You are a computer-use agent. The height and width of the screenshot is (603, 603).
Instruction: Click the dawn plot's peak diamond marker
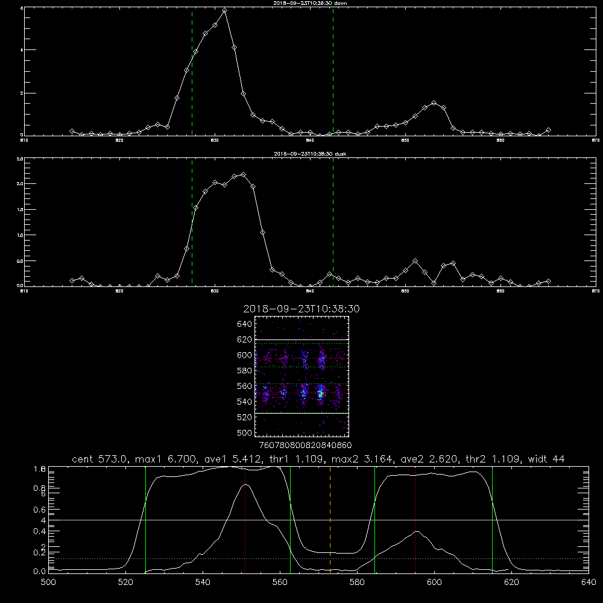(224, 11)
